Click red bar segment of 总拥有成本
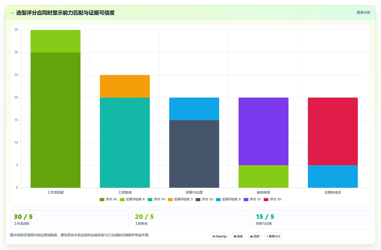The width and height of the screenshot is (381, 250). click(333, 131)
